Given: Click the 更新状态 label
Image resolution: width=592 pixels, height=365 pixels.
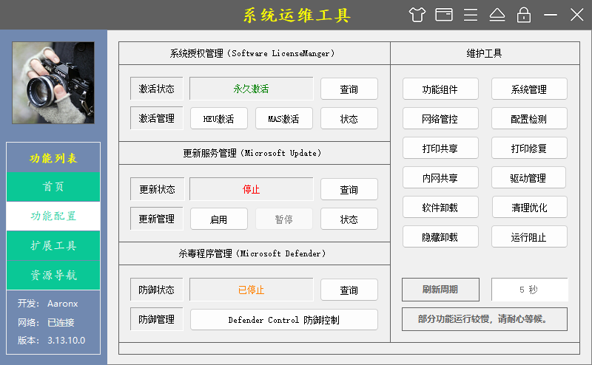Looking at the screenshot, I should [x=158, y=189].
